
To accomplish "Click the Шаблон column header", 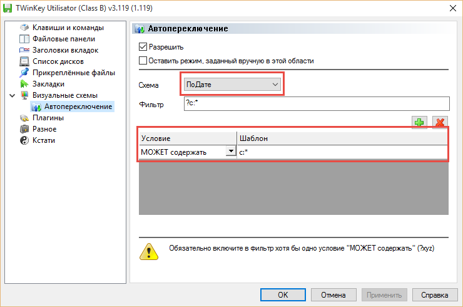I will click(x=342, y=138).
